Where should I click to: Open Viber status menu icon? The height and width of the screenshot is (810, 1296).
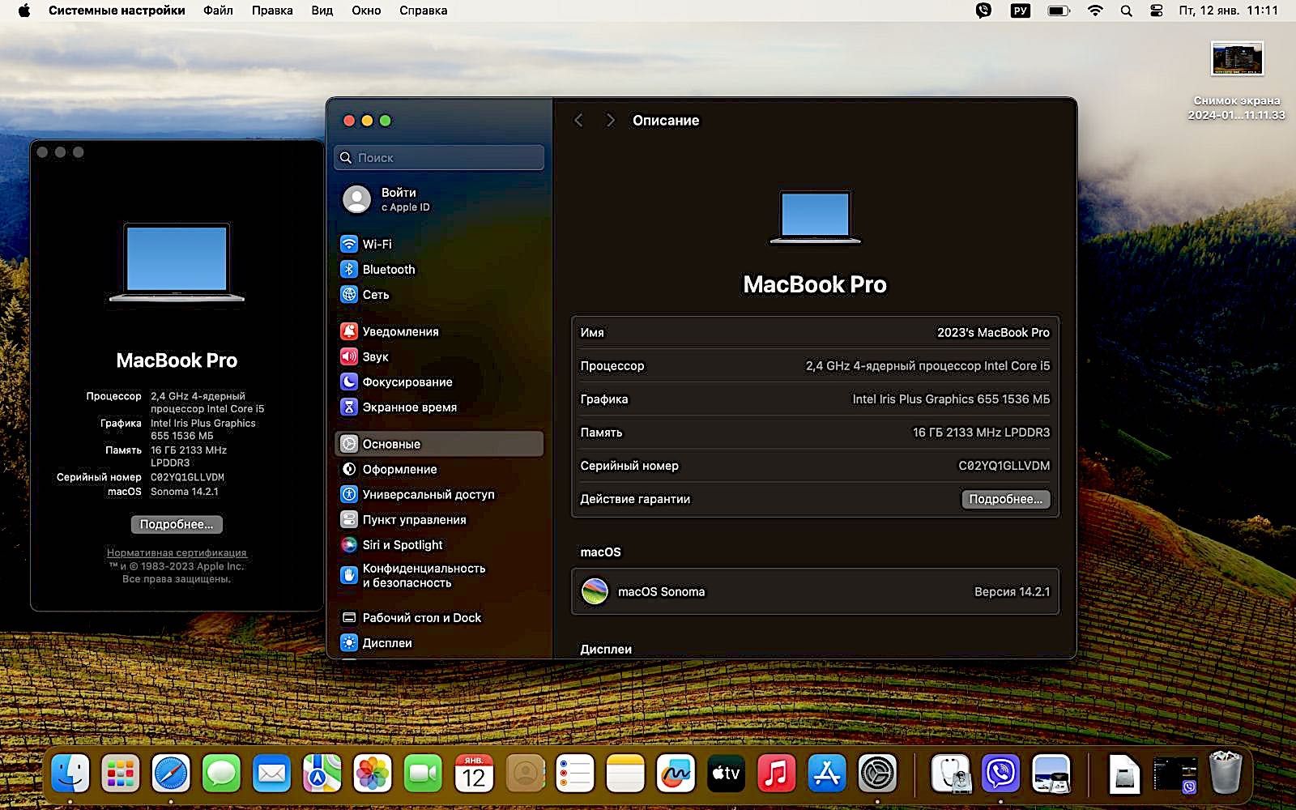[983, 11]
